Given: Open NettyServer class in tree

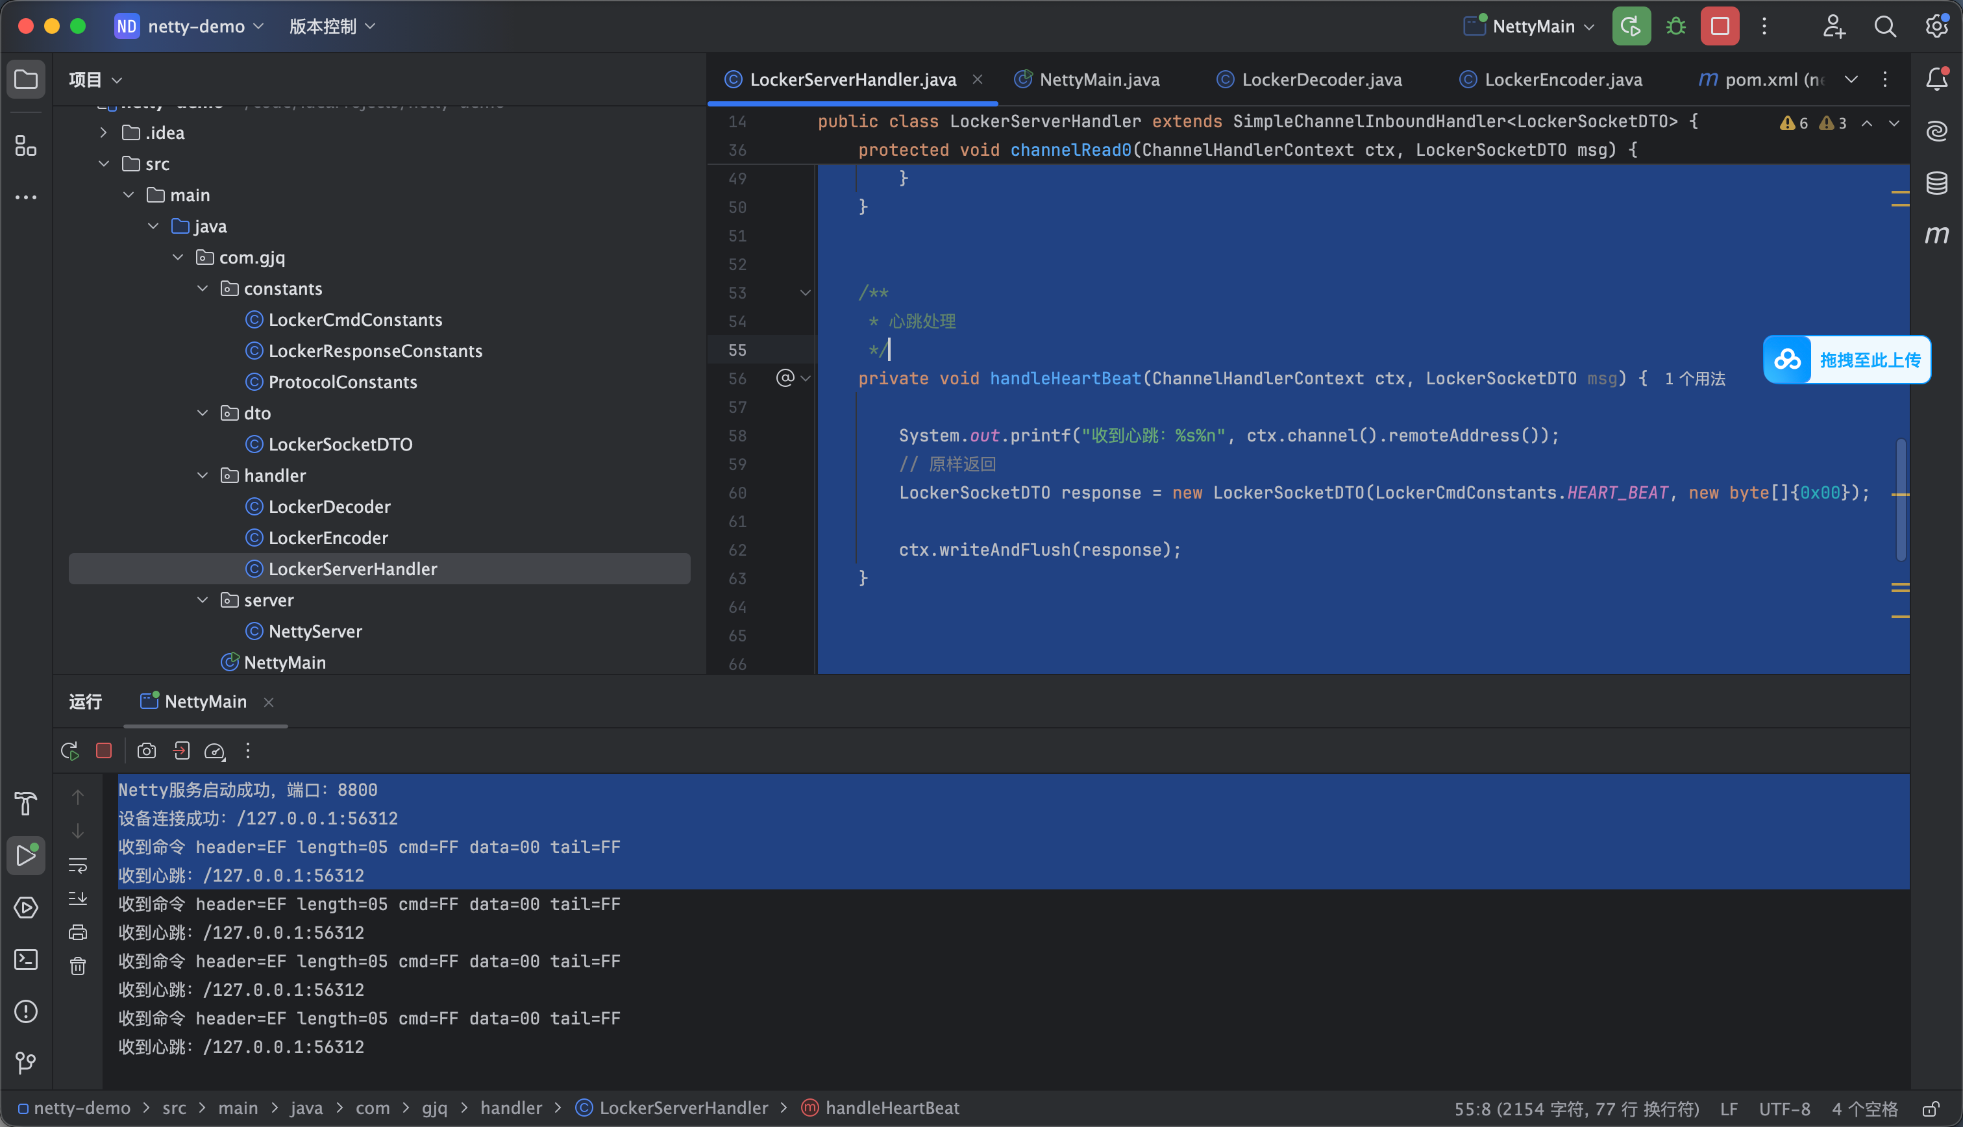Looking at the screenshot, I should [x=315, y=631].
